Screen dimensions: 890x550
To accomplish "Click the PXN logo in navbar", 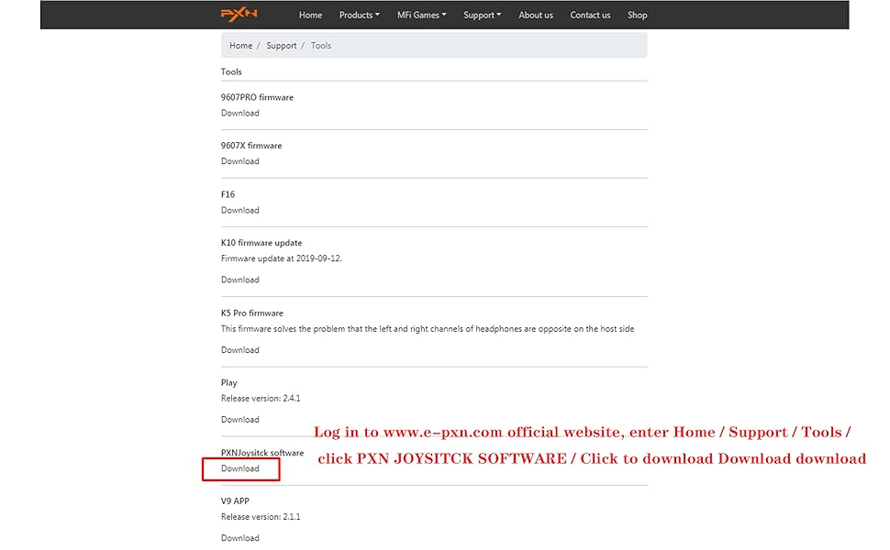I will click(239, 15).
